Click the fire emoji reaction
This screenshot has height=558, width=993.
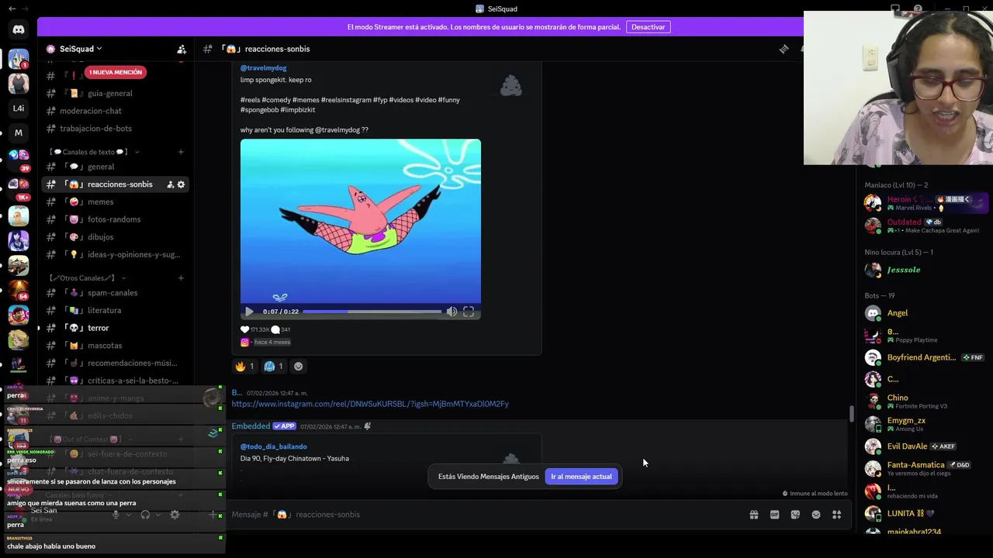[244, 366]
